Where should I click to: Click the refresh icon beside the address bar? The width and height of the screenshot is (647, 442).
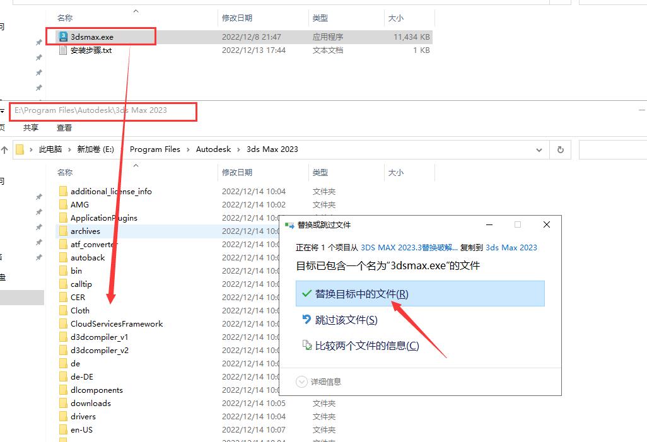[x=559, y=150]
